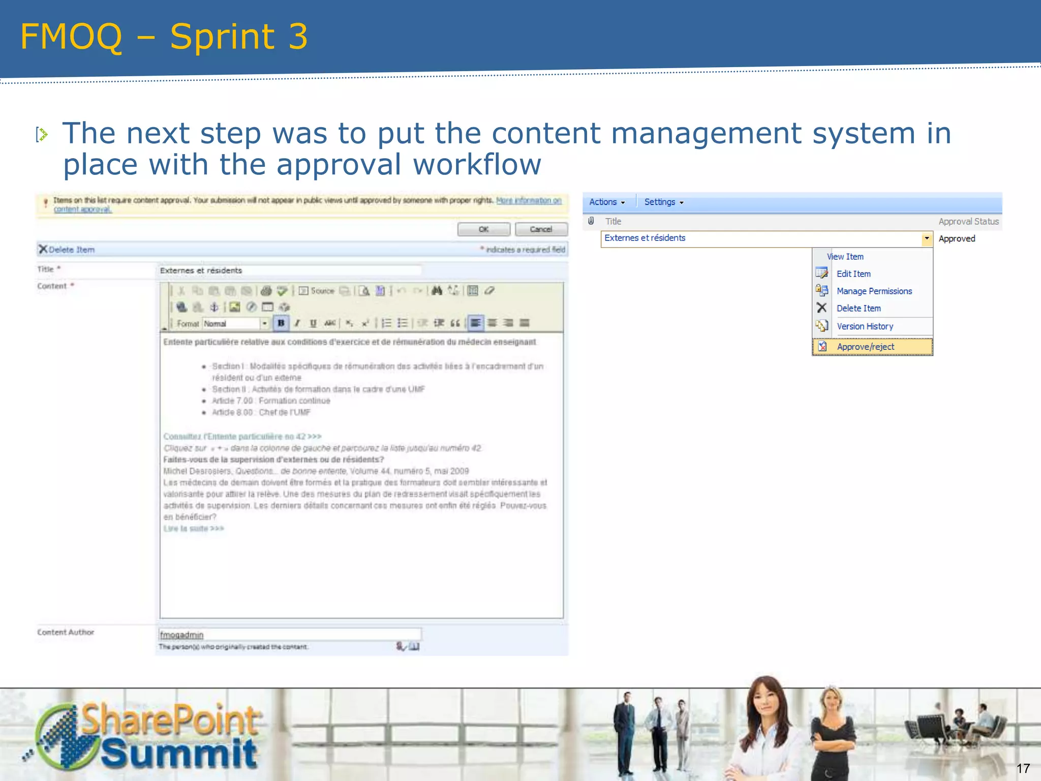Toggle center alignment
Viewport: 1041px width, 781px height.
[492, 323]
